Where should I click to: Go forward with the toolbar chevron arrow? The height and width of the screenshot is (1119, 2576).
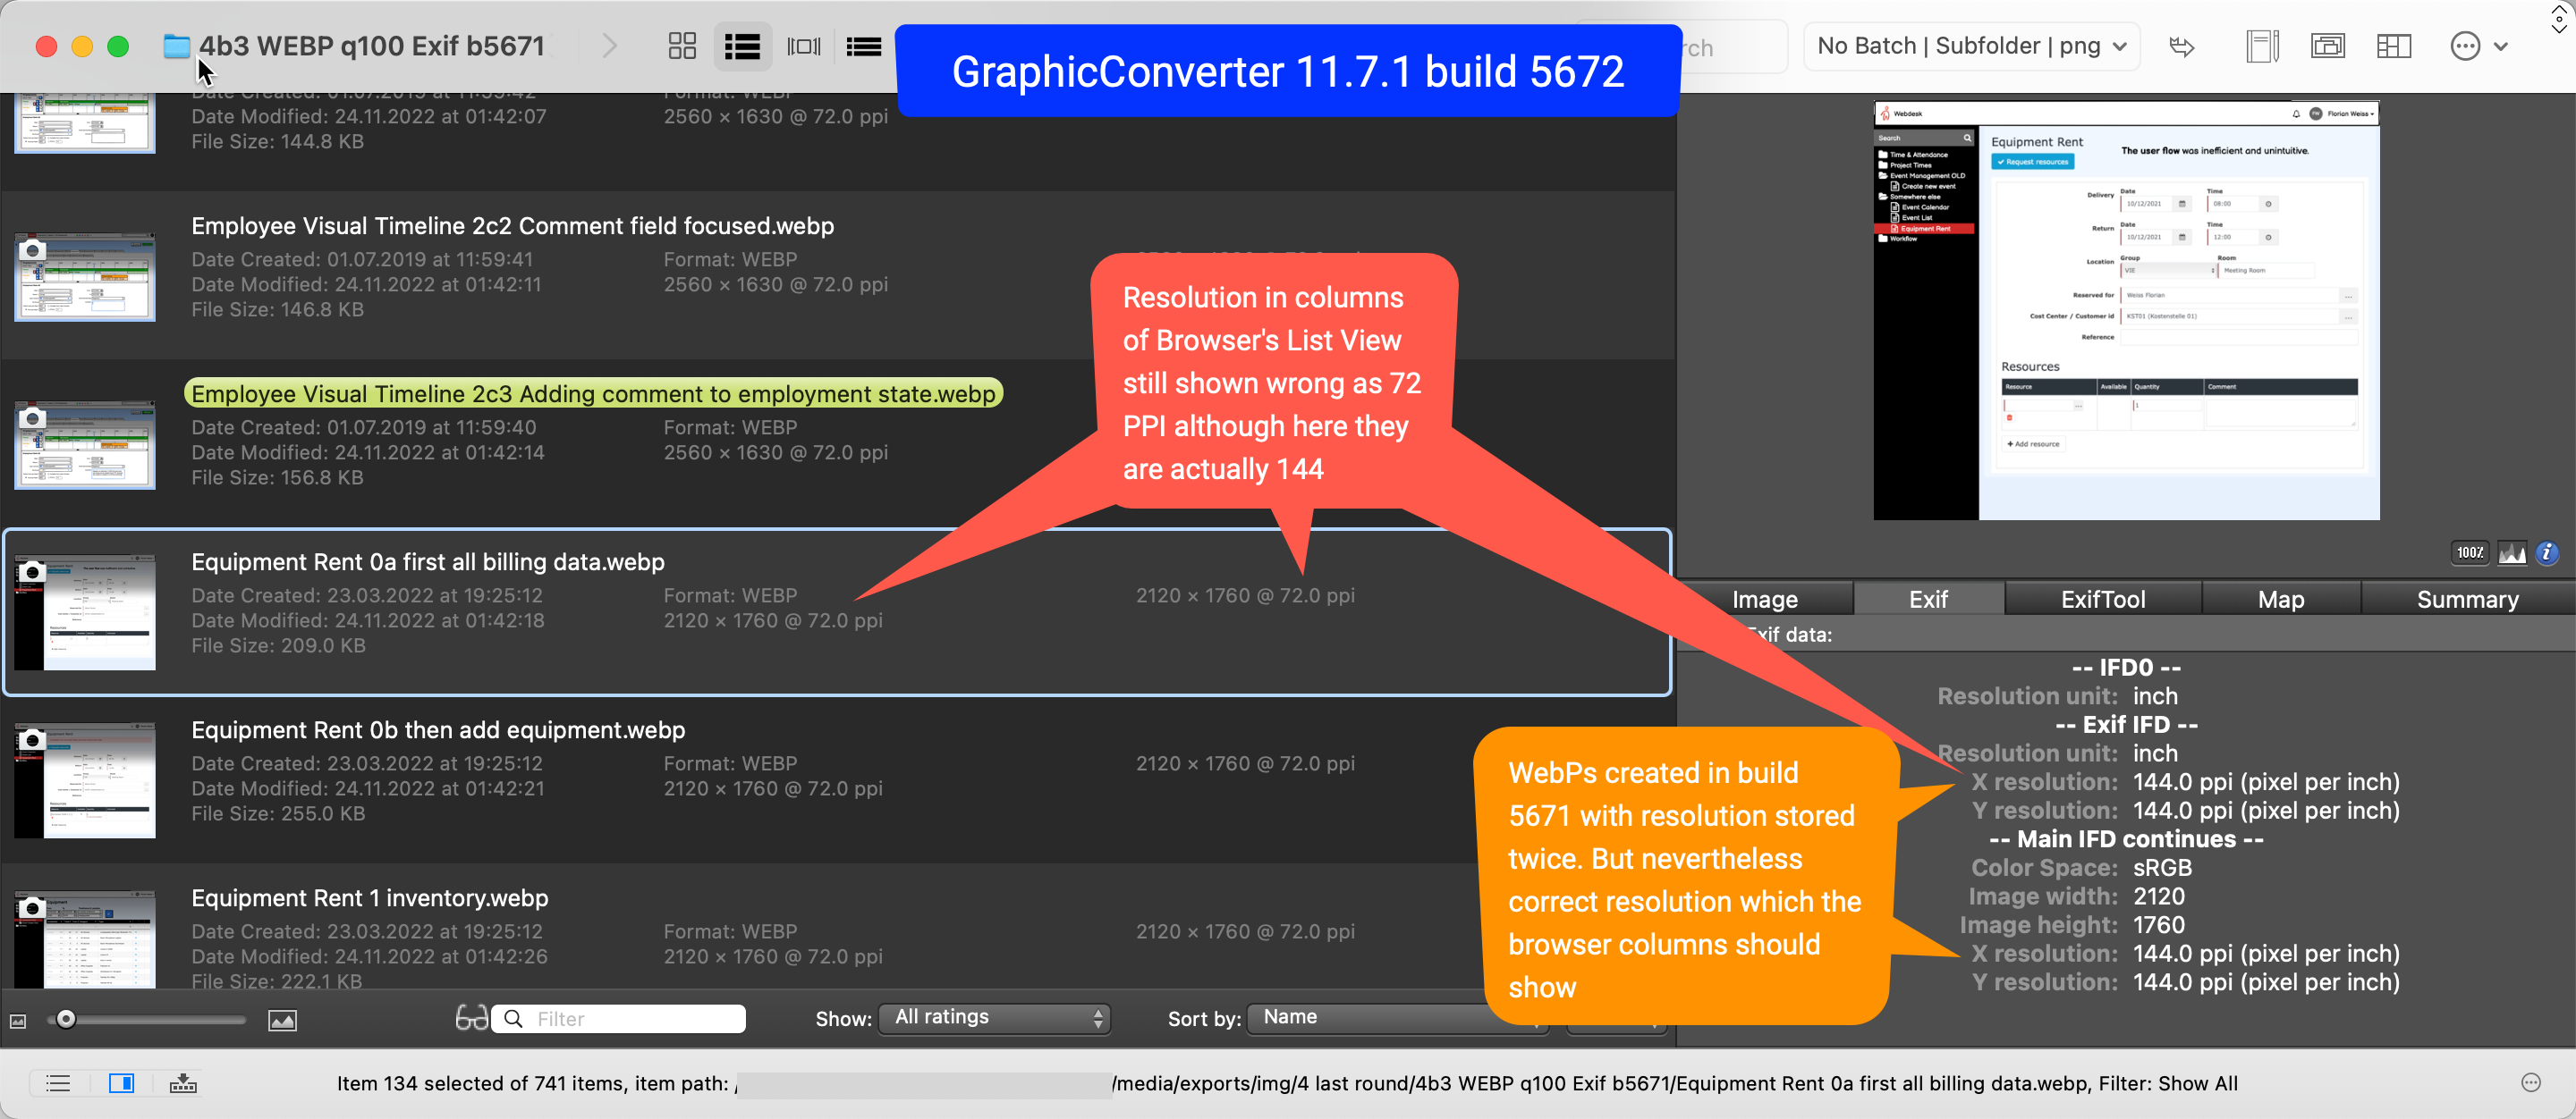609,46
